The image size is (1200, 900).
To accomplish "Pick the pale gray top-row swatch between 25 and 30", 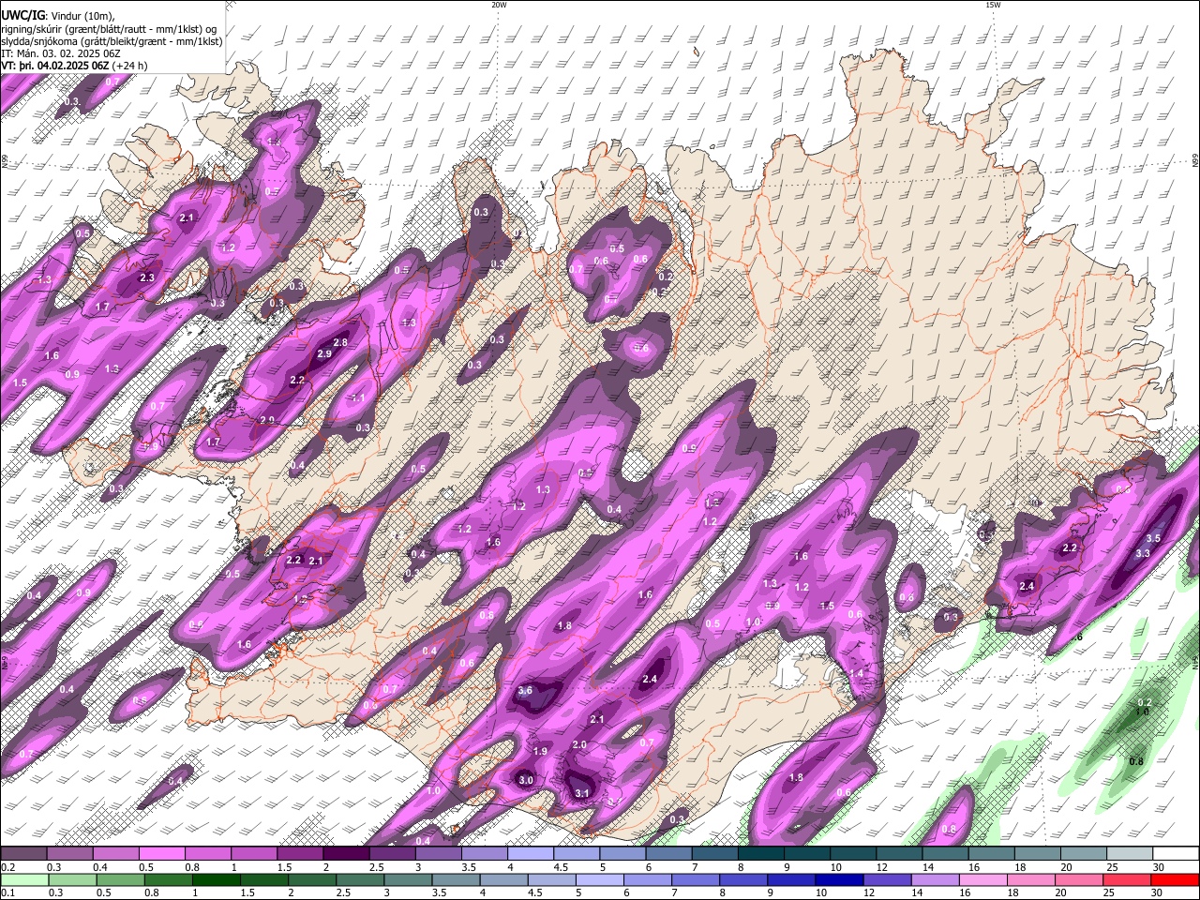I will [x=1129, y=854].
